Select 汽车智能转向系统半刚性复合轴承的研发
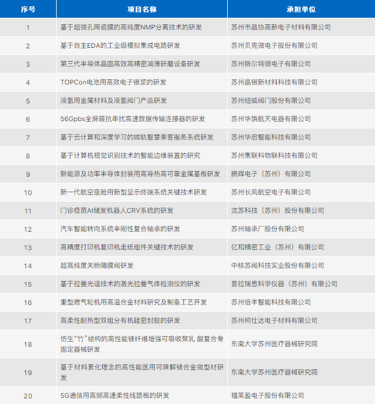This screenshot has width=375, height=405. point(120,229)
